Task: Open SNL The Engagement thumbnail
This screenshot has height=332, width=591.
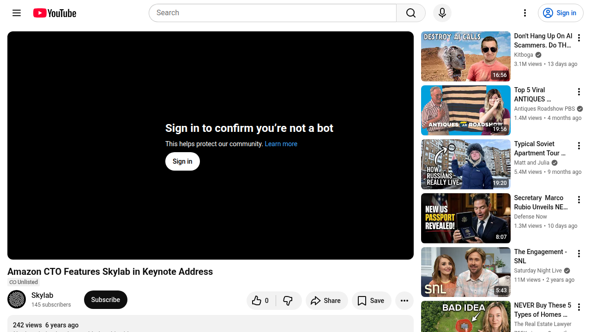Action: [466, 272]
